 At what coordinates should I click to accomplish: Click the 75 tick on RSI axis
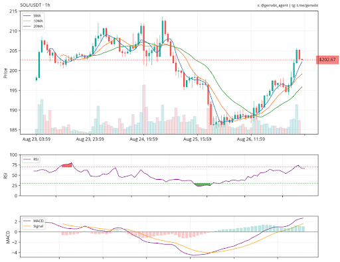pyautogui.click(x=15, y=165)
